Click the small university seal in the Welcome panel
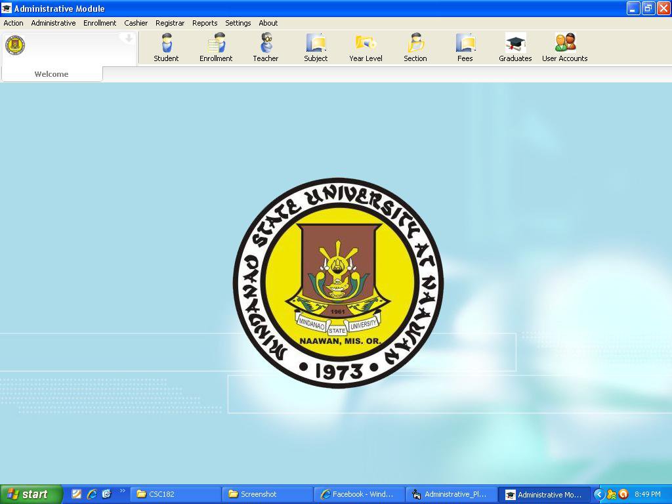 point(15,45)
